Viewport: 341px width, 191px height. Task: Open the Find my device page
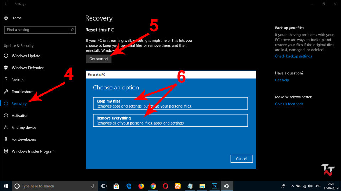pos(24,127)
